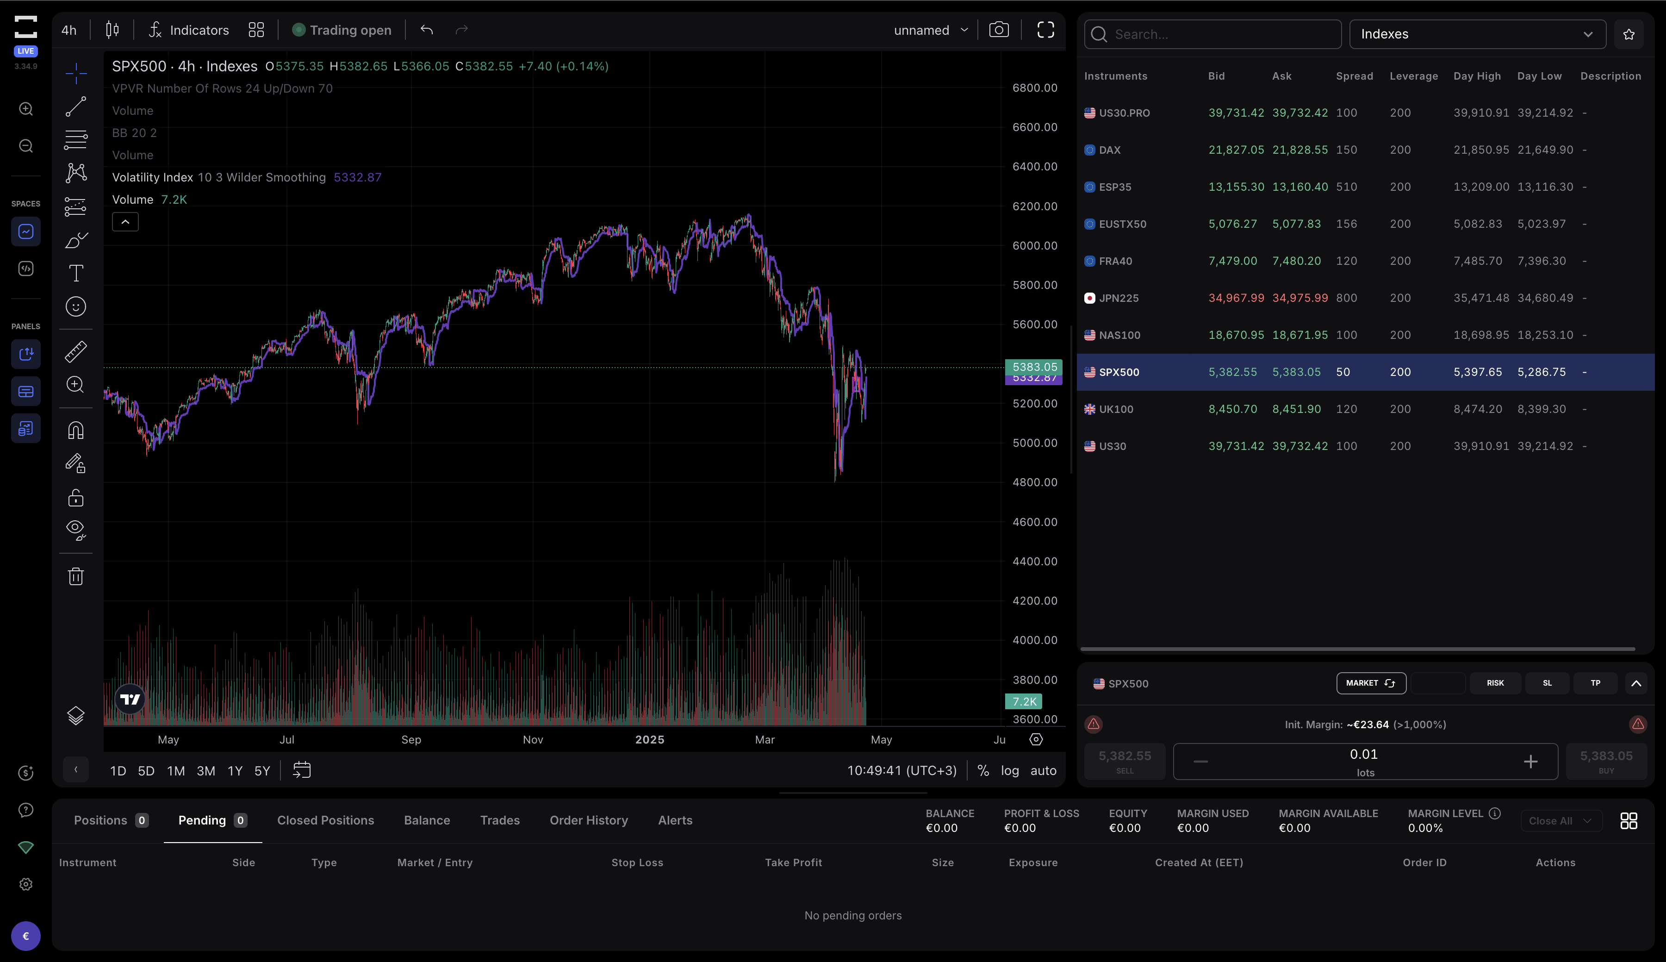This screenshot has width=1666, height=962.
Task: Open the help question mark icon
Action: point(26,810)
